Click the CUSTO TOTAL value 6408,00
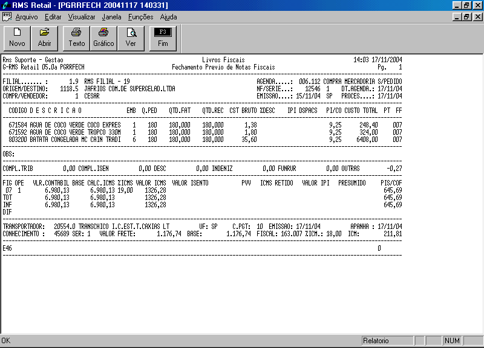The image size is (484, 348). (x=367, y=140)
